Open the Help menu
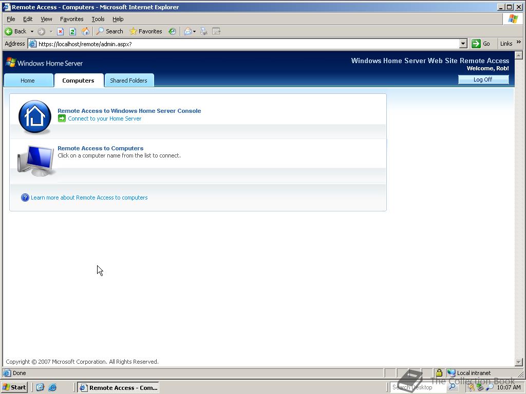Screen dimensions: 526x394 [x=118, y=19]
